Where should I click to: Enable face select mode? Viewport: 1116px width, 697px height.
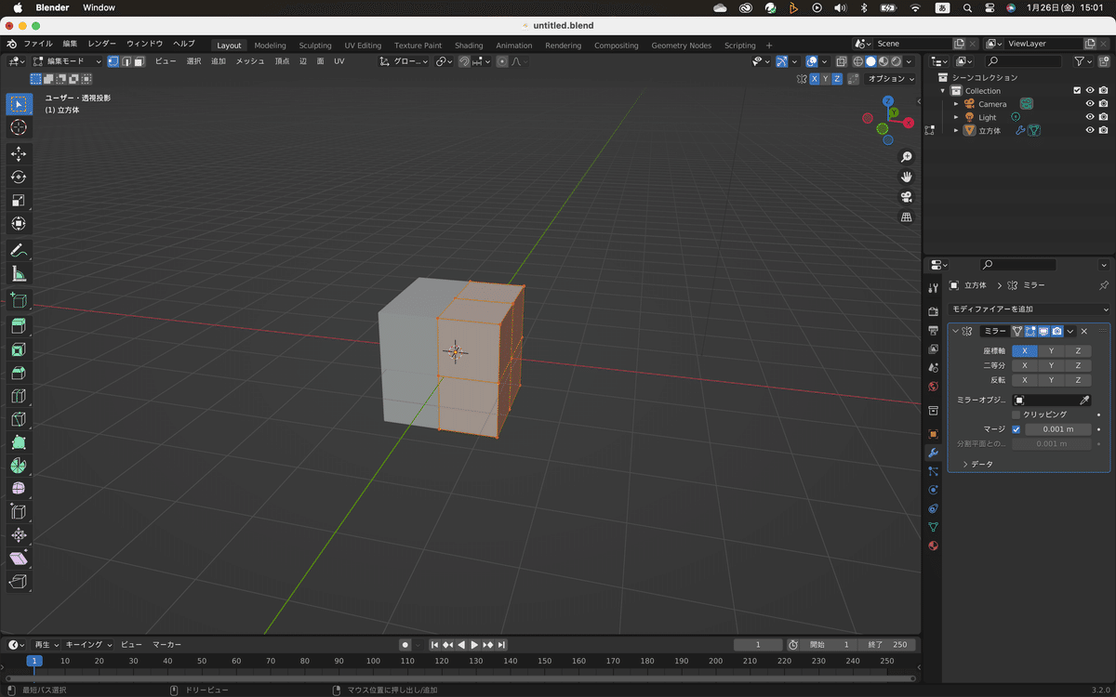(x=139, y=61)
